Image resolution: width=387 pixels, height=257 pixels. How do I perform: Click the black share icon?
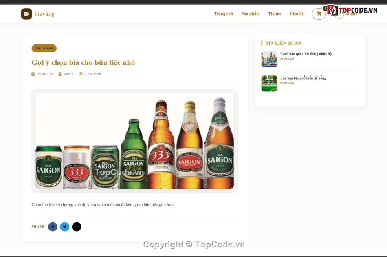click(x=77, y=226)
